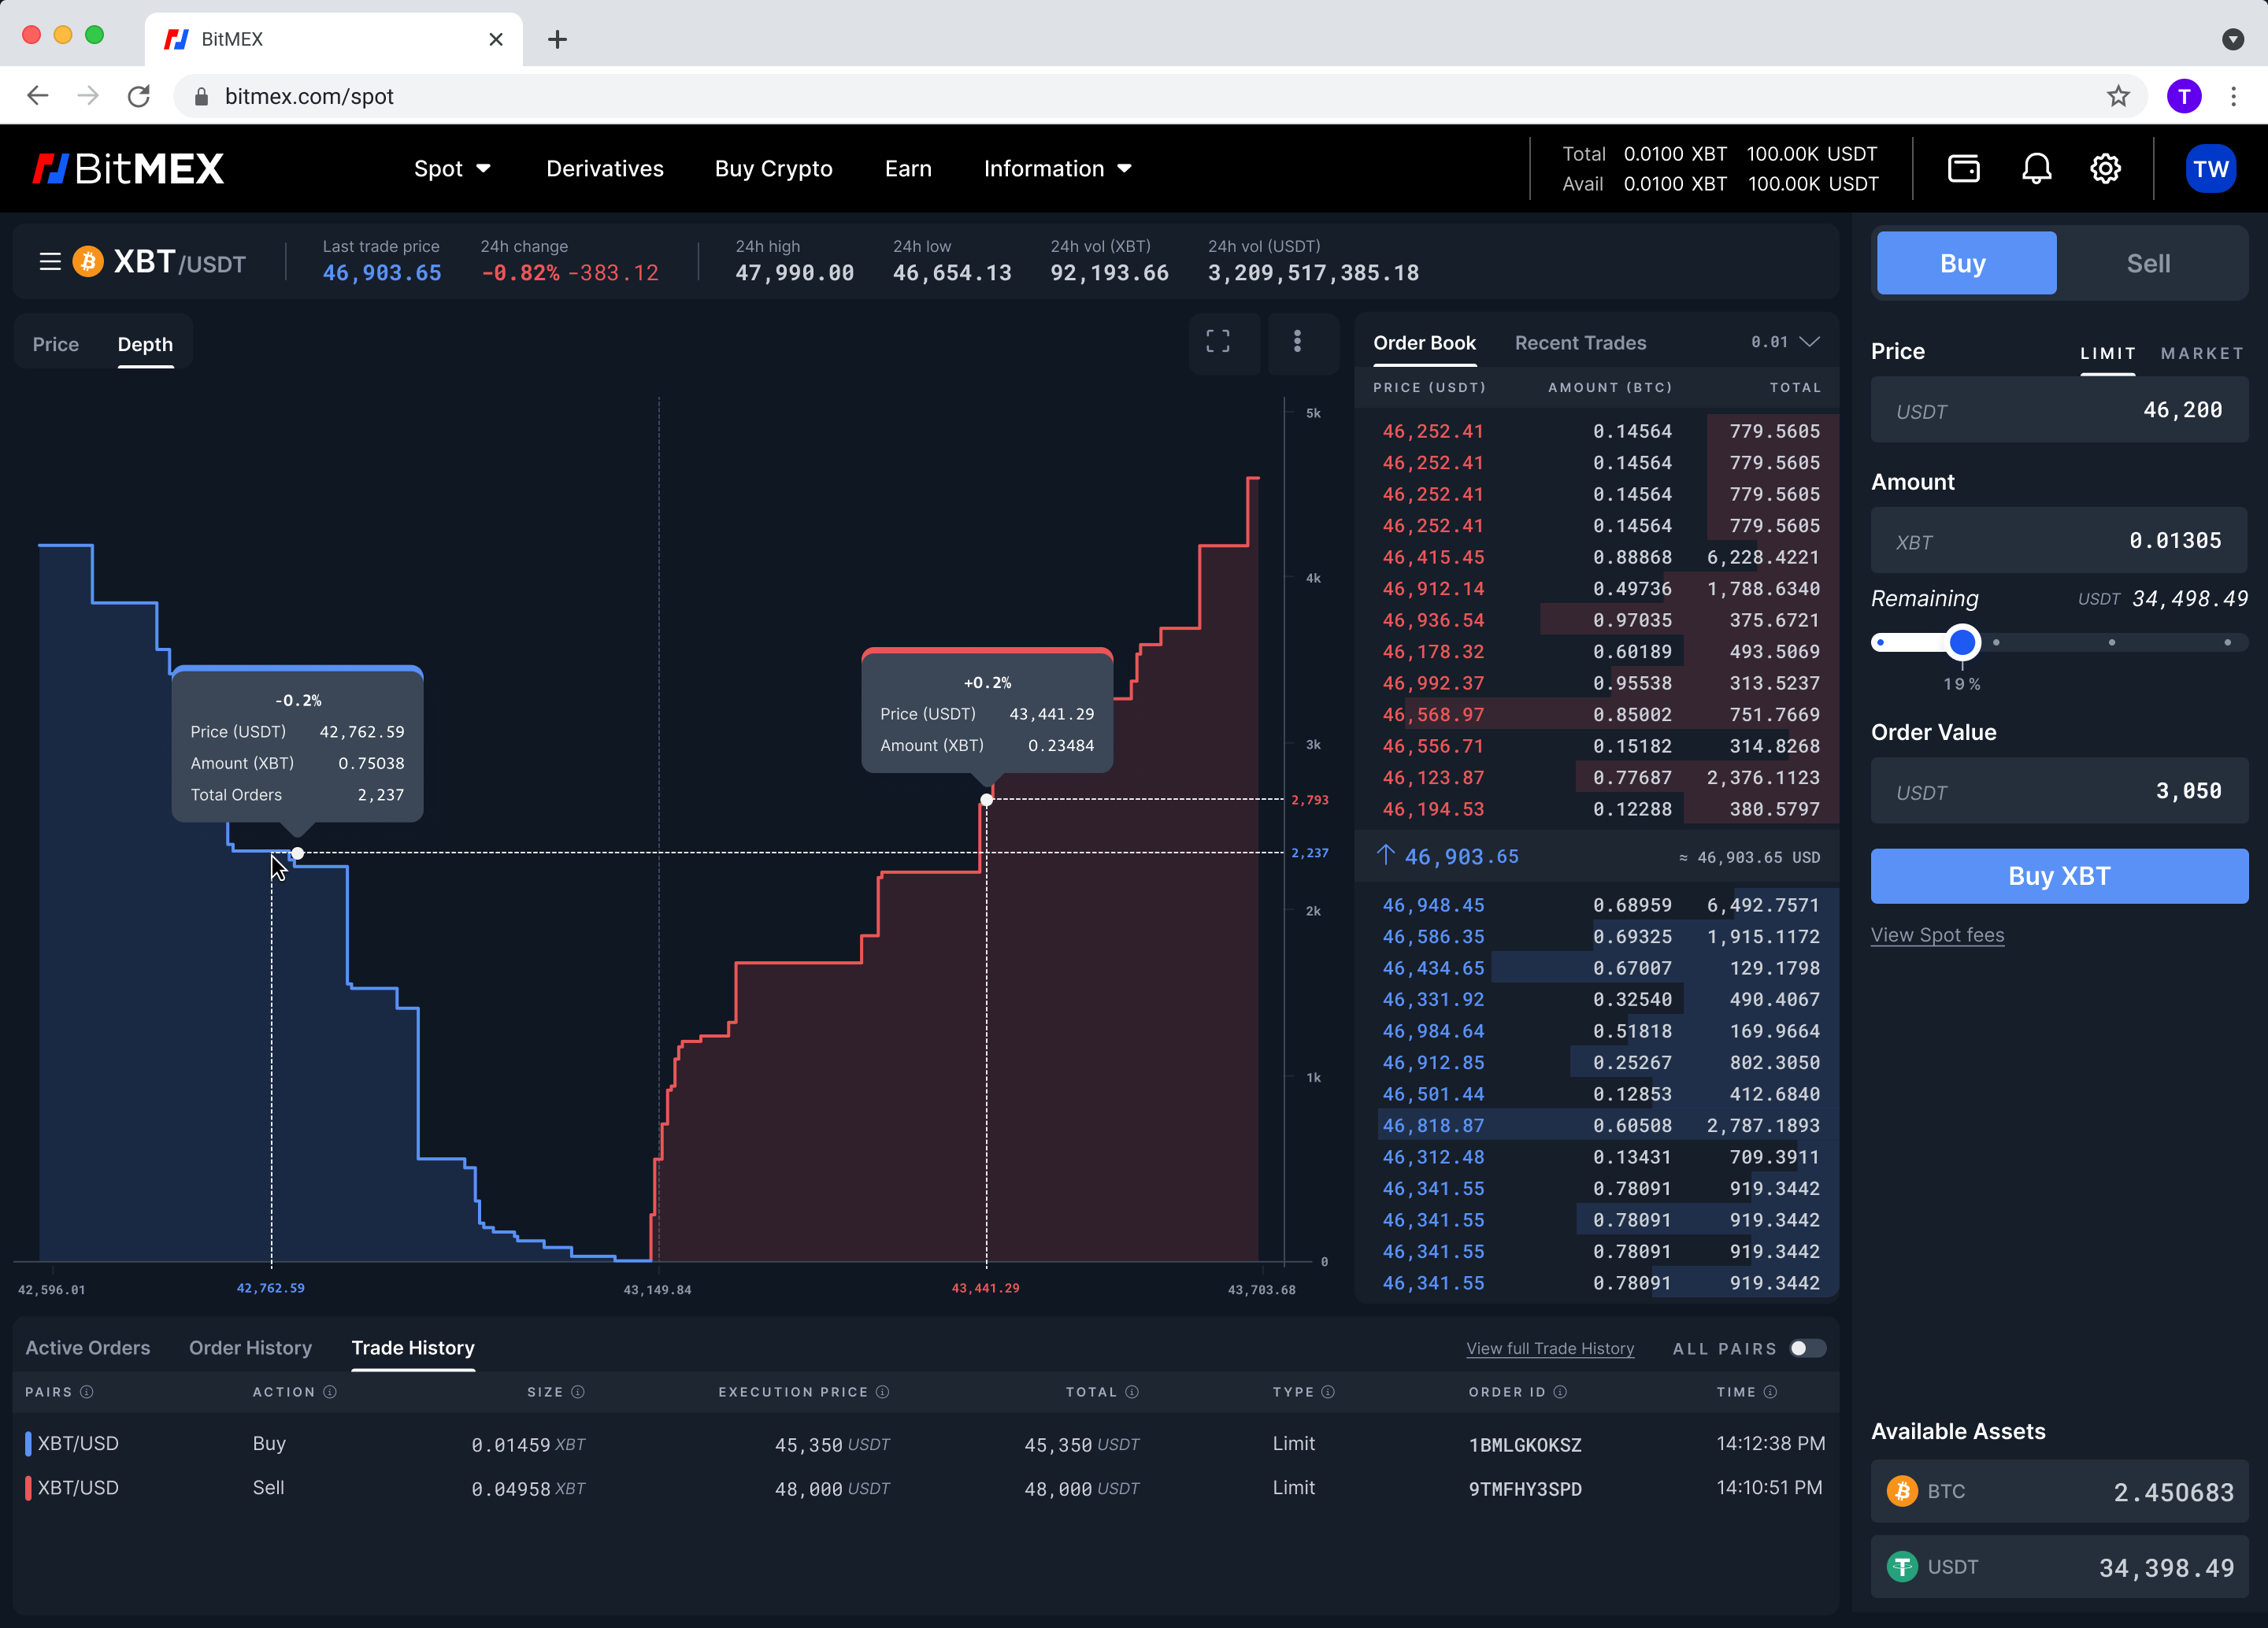This screenshot has width=2268, height=1628.
Task: Open the Spot dropdown menu
Action: [452, 169]
